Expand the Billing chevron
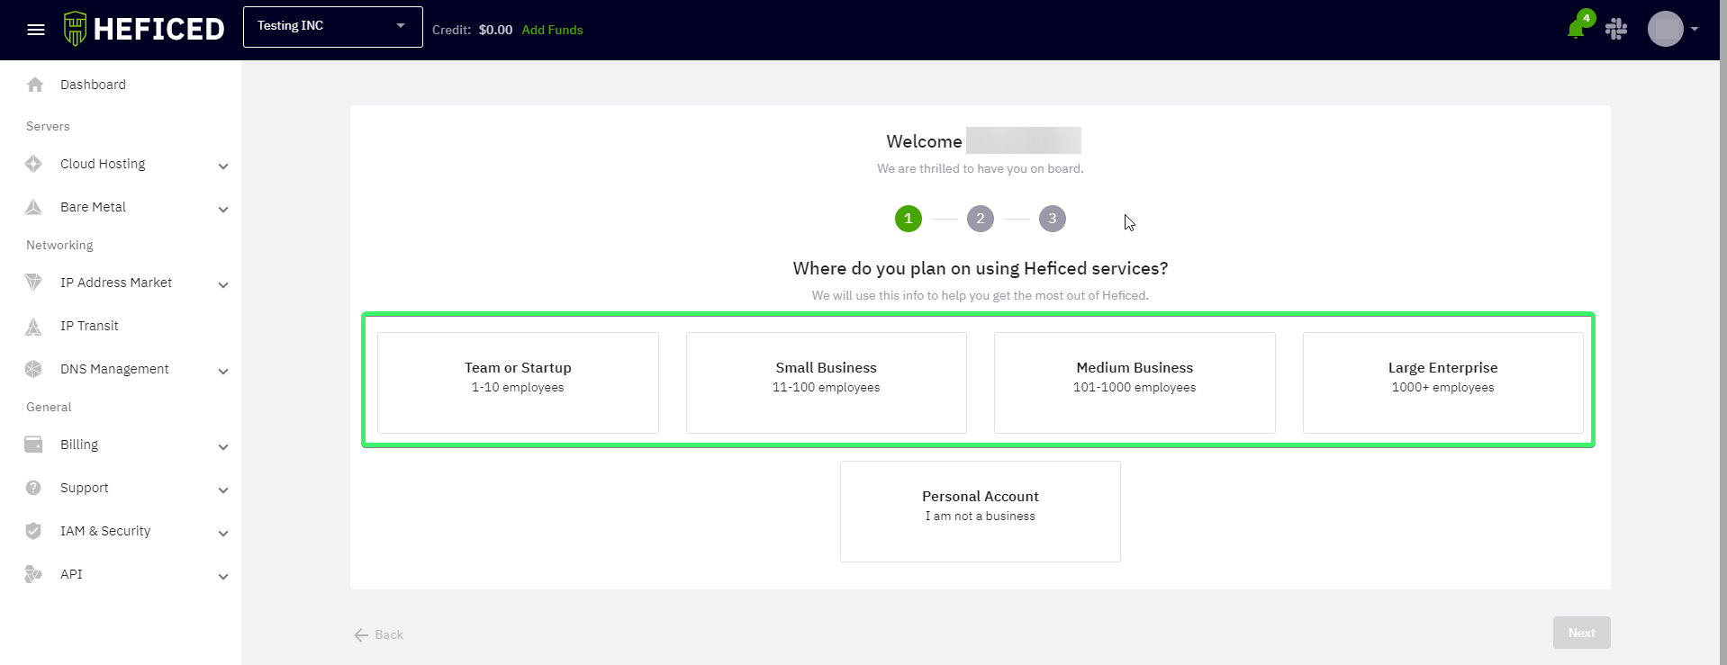The image size is (1727, 665). 223,447
